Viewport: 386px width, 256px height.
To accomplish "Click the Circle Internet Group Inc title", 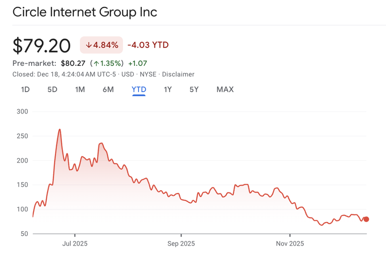I will [85, 12].
